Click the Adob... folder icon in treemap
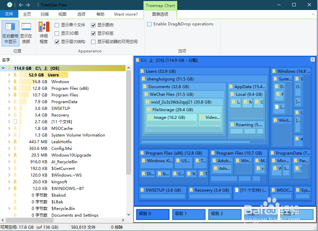Image resolution: width=318 pixels, height=231 pixels. (x=214, y=161)
